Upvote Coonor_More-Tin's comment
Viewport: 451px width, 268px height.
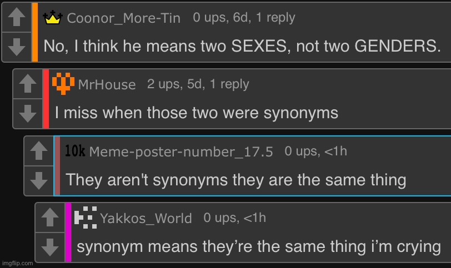[x=17, y=18]
